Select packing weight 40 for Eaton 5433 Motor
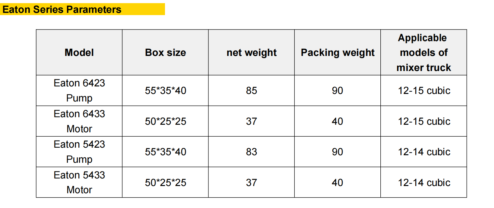Image resolution: width=494 pixels, height=208 pixels. tap(337, 183)
